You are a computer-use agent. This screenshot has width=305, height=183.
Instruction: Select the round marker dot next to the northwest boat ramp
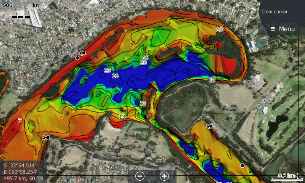pyautogui.click(x=77, y=58)
